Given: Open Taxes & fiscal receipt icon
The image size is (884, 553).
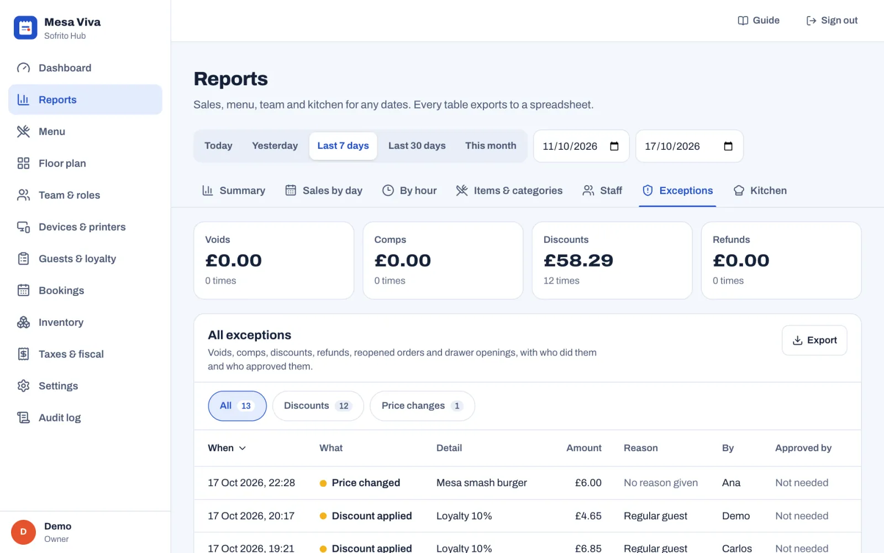Looking at the screenshot, I should (x=23, y=354).
